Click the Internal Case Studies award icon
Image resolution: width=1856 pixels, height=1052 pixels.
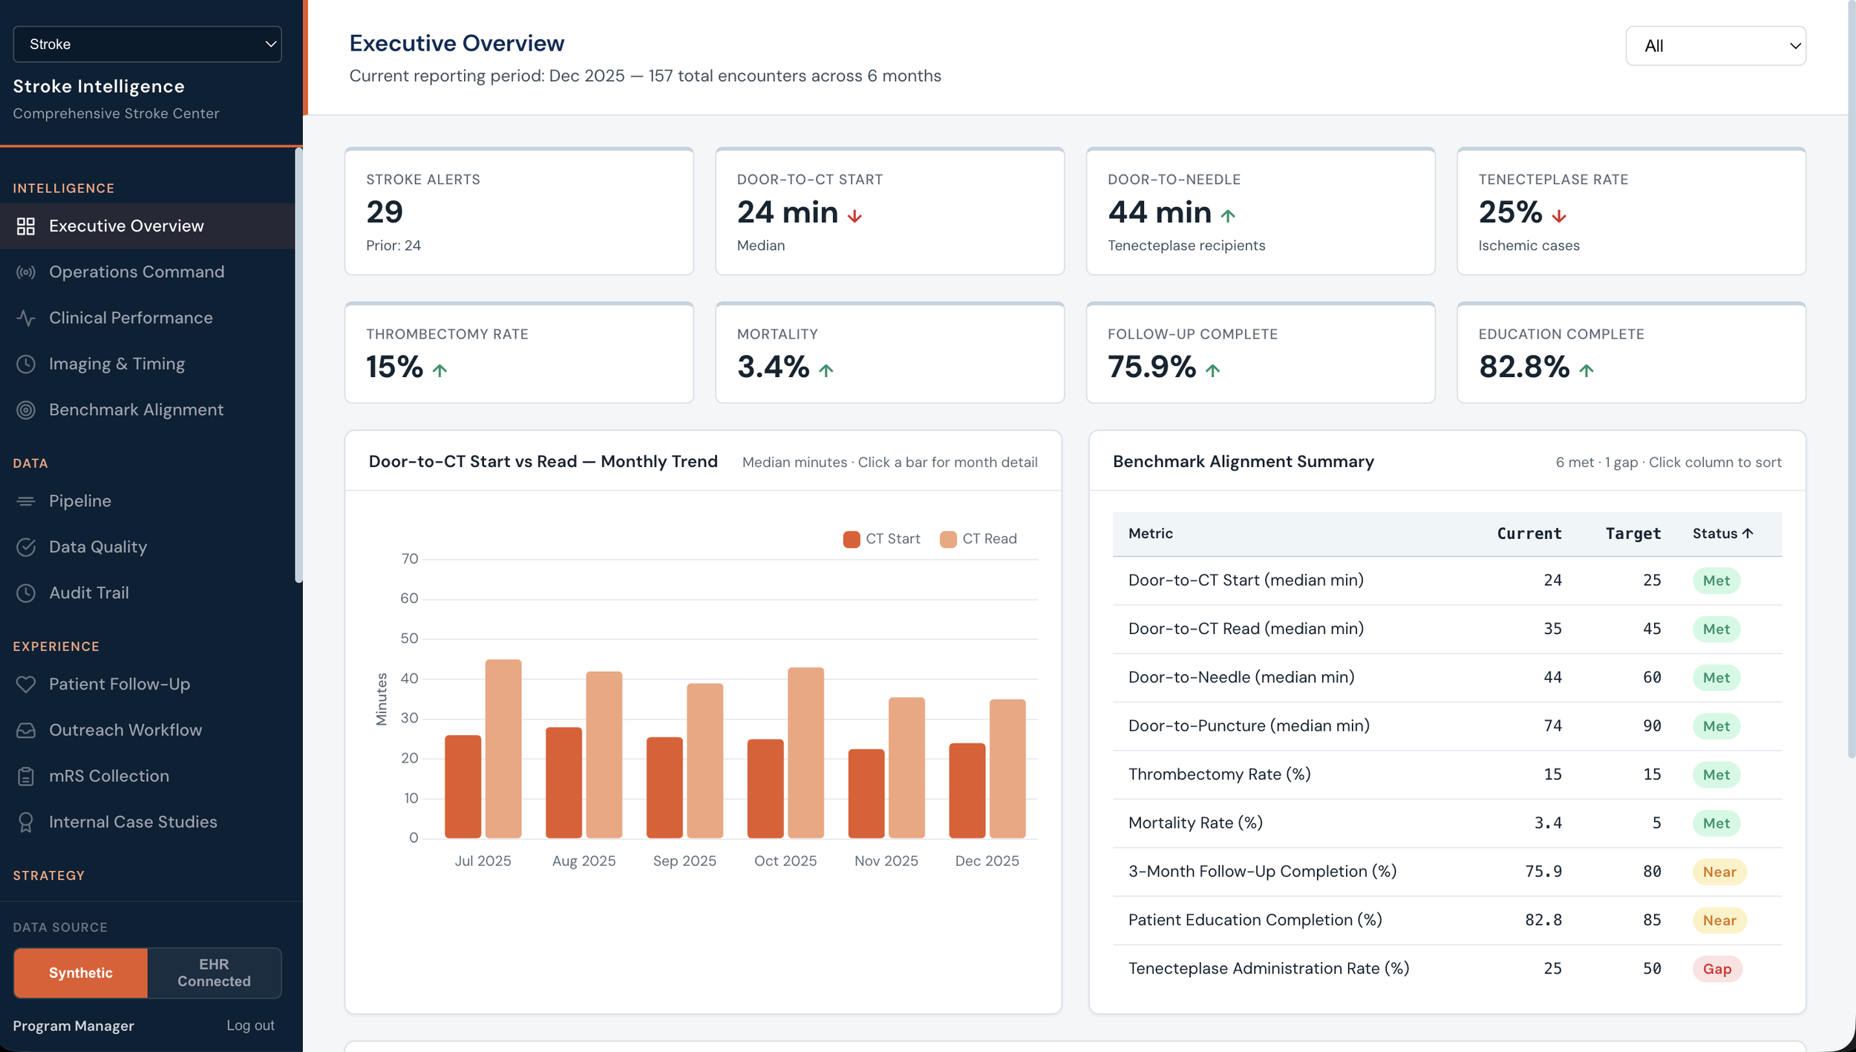[26, 823]
